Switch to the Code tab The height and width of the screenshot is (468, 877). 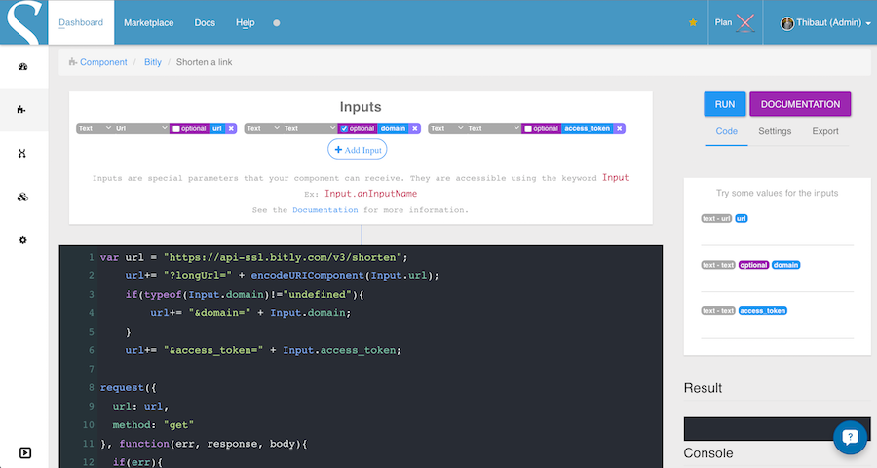[x=727, y=131]
